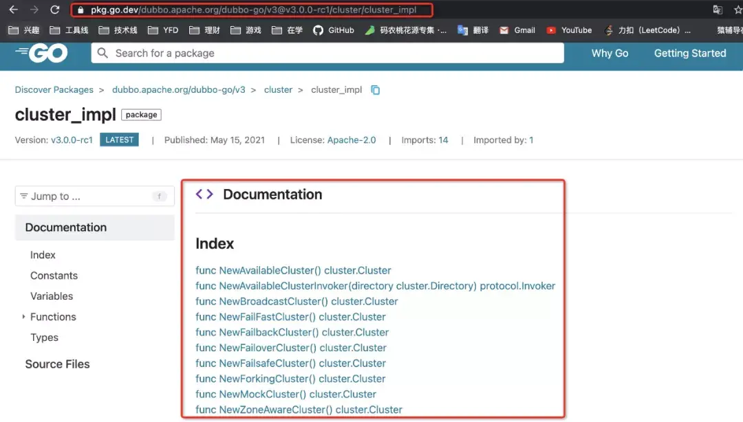Open the 游戏 bookmark folder
The width and height of the screenshot is (743, 422).
tap(246, 30)
